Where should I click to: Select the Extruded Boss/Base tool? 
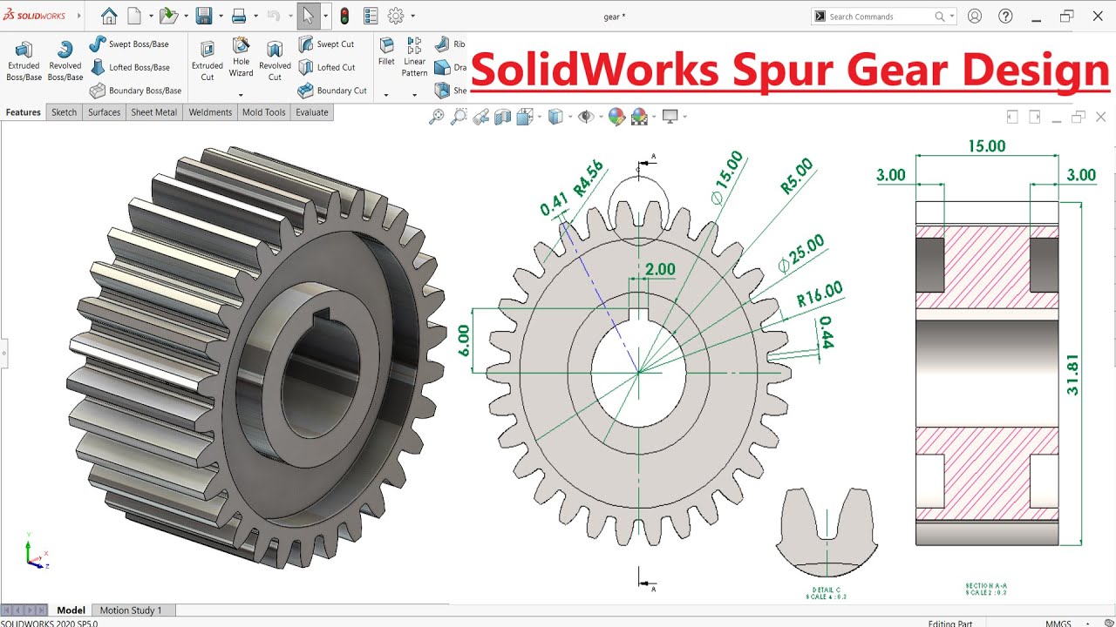tap(24, 61)
